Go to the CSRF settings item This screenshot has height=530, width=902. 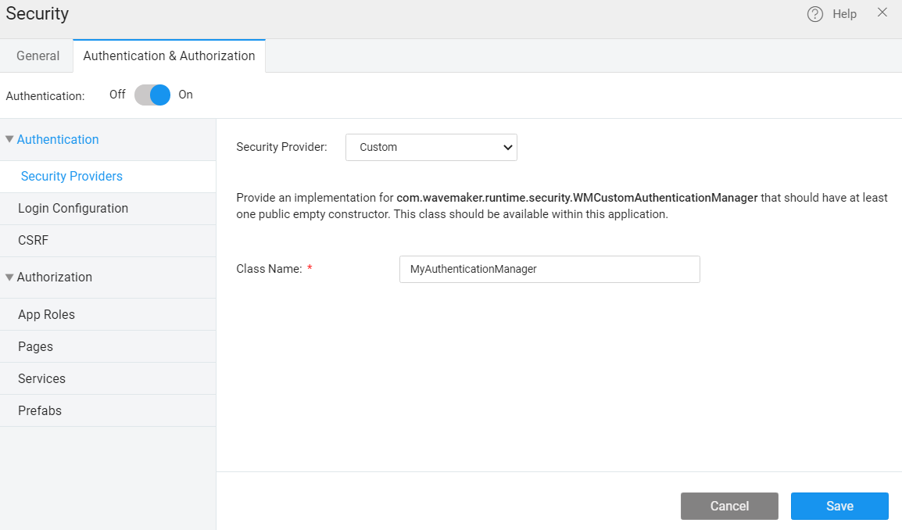[x=34, y=241]
